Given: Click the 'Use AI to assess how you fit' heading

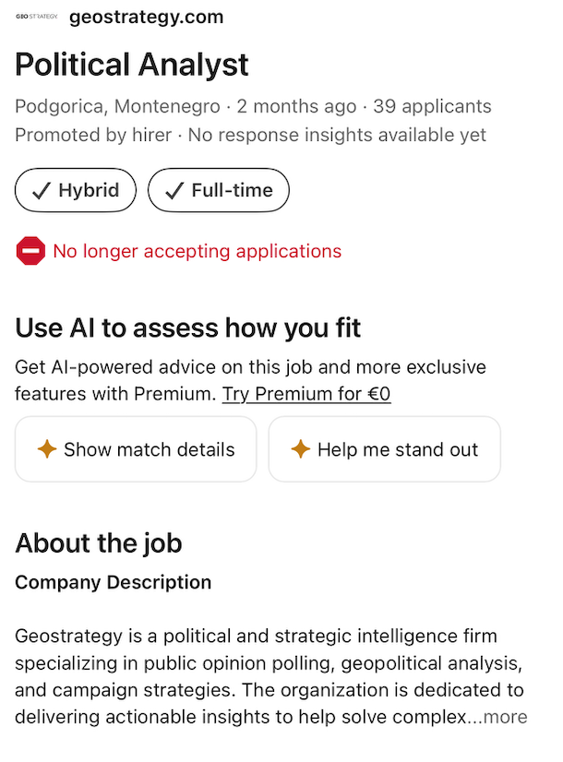Looking at the screenshot, I should 187,327.
